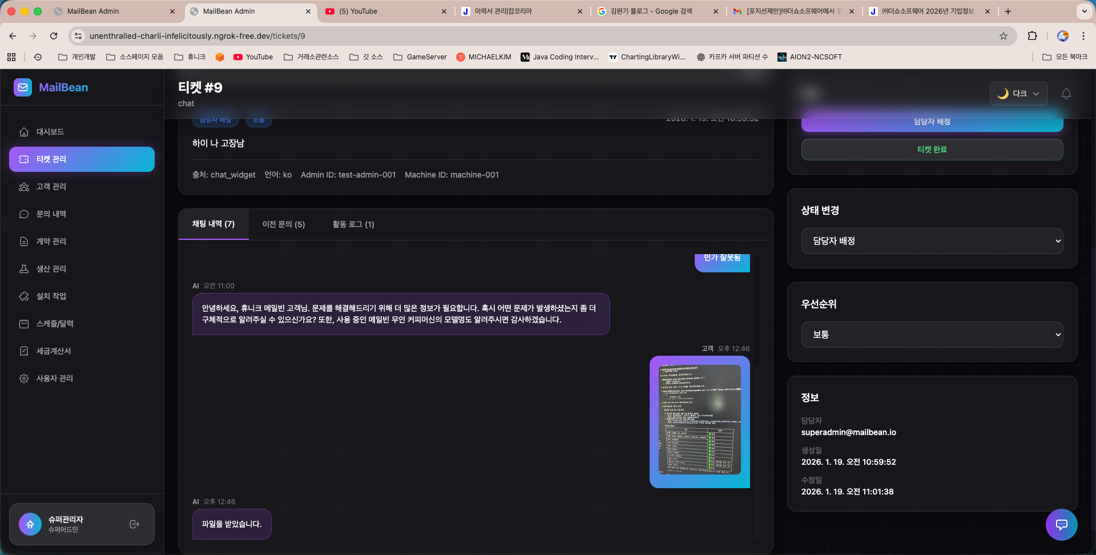Viewport: 1096px width, 555px height.
Task: Open the 카프카 서버 파티션 수 bookmark
Action: point(732,57)
